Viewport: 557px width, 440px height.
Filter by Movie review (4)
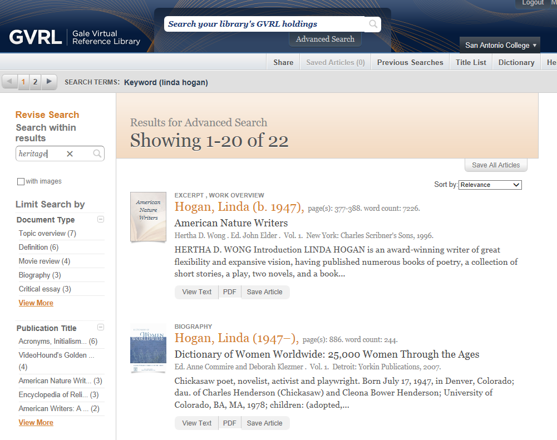(45, 261)
